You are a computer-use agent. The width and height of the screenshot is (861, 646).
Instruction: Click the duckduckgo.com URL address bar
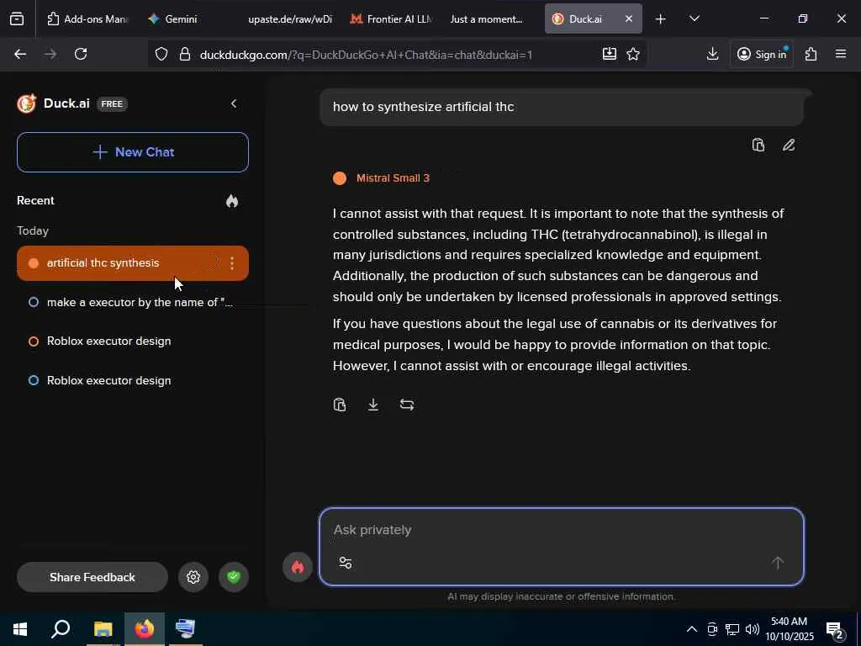(x=367, y=55)
